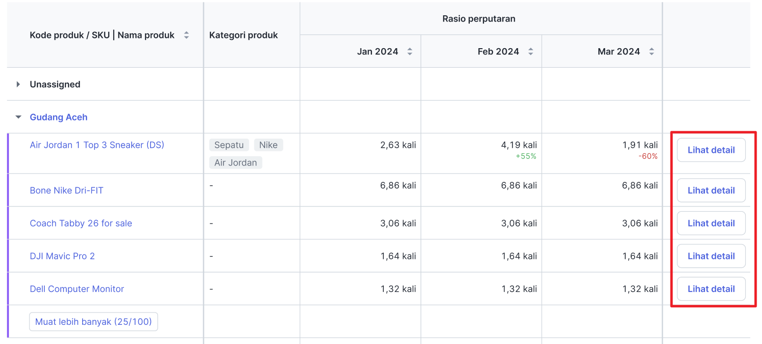This screenshot has width=762, height=344.
Task: Sort the table by Feb 2024 ratio
Action: pyautogui.click(x=531, y=52)
